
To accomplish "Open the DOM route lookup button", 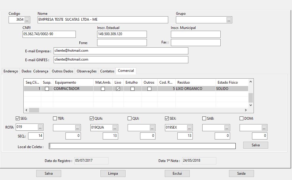I will (x=264, y=128).
